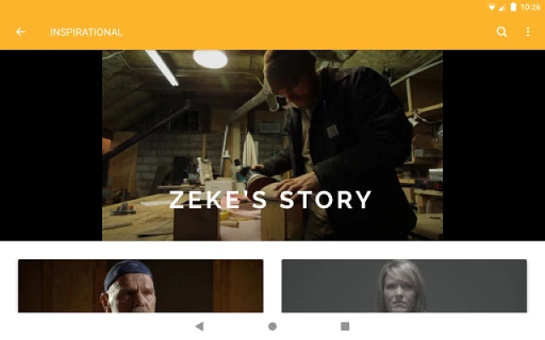Screen dimensions: 545x340
Task: Open the three-dot overflow menu
Action: pos(528,32)
